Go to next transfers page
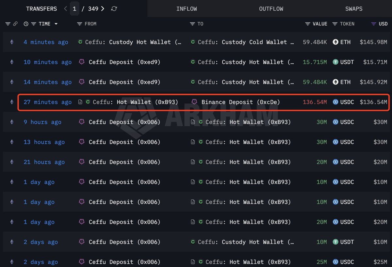Screen dimensions: 392x267 pyautogui.click(x=103, y=9)
